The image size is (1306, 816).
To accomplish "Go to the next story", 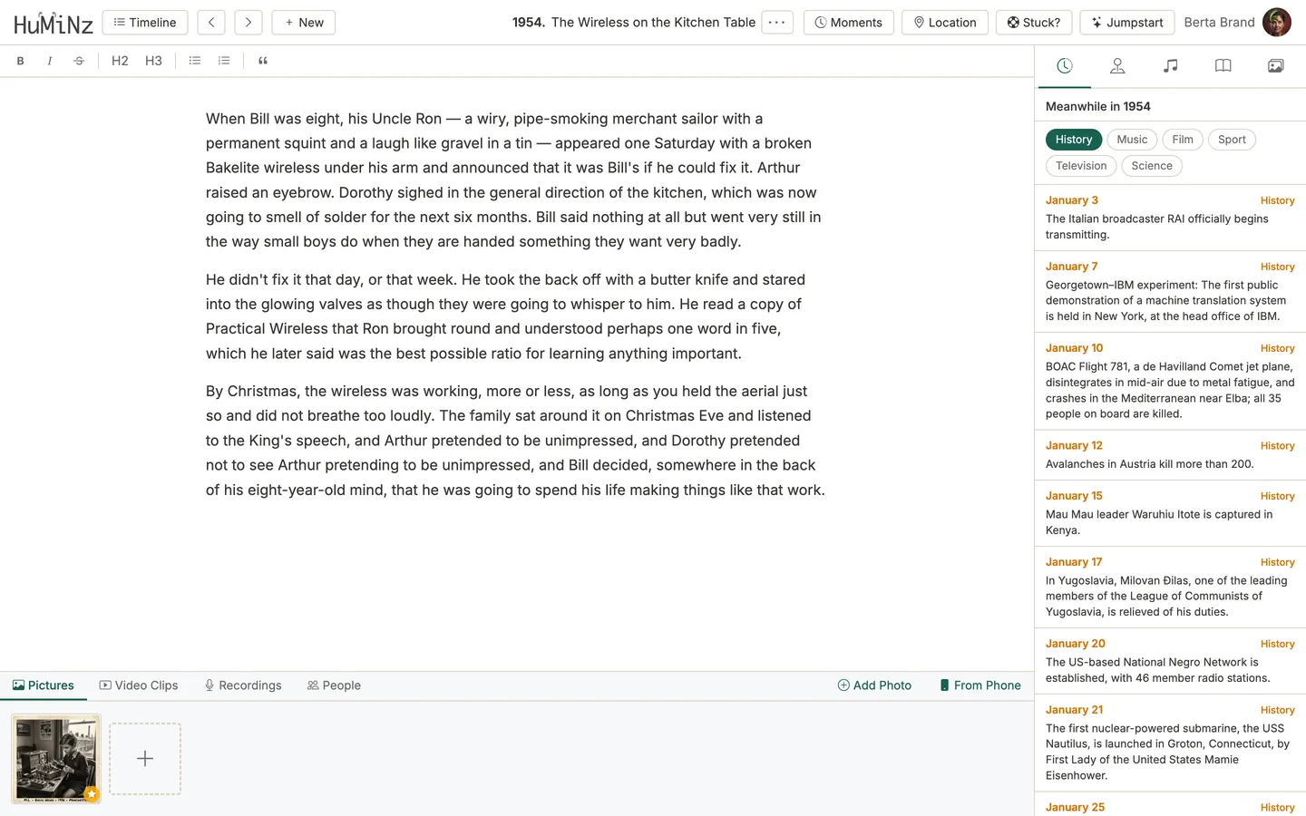I will [249, 23].
